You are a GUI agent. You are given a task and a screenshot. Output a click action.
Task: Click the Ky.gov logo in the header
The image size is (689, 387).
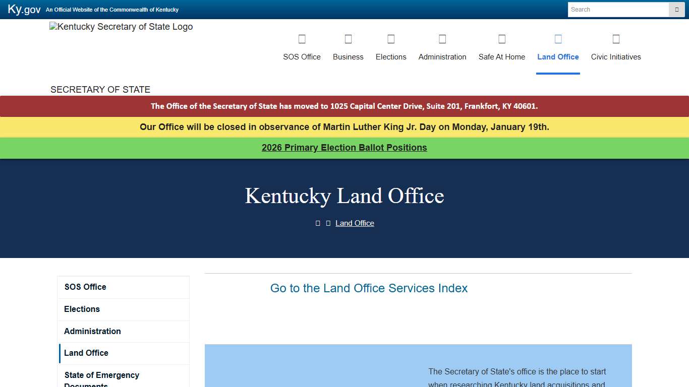(x=23, y=9)
